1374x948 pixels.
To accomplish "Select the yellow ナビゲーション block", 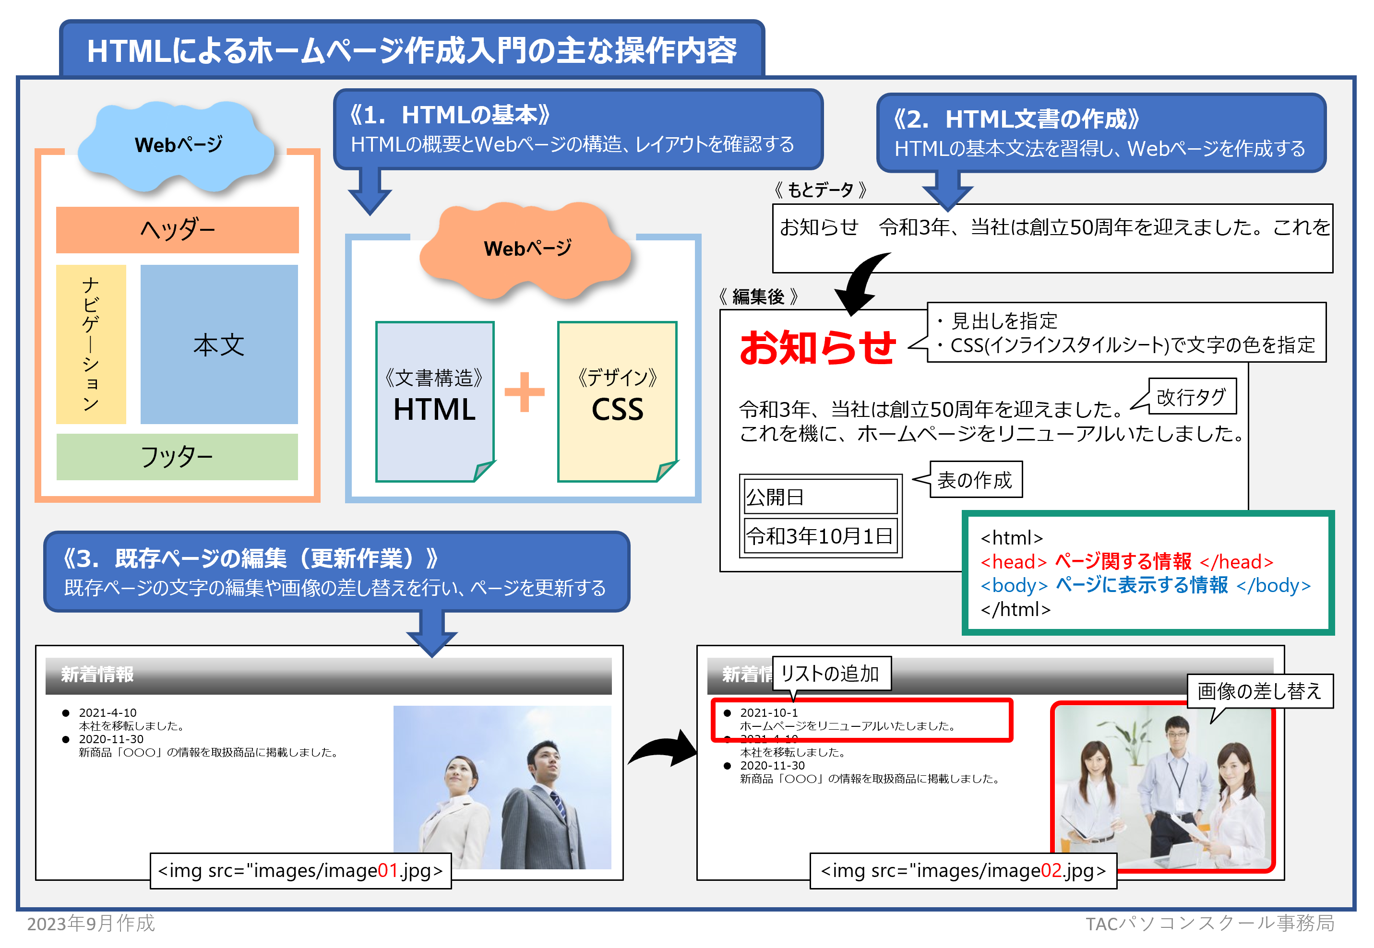I will pos(91,344).
